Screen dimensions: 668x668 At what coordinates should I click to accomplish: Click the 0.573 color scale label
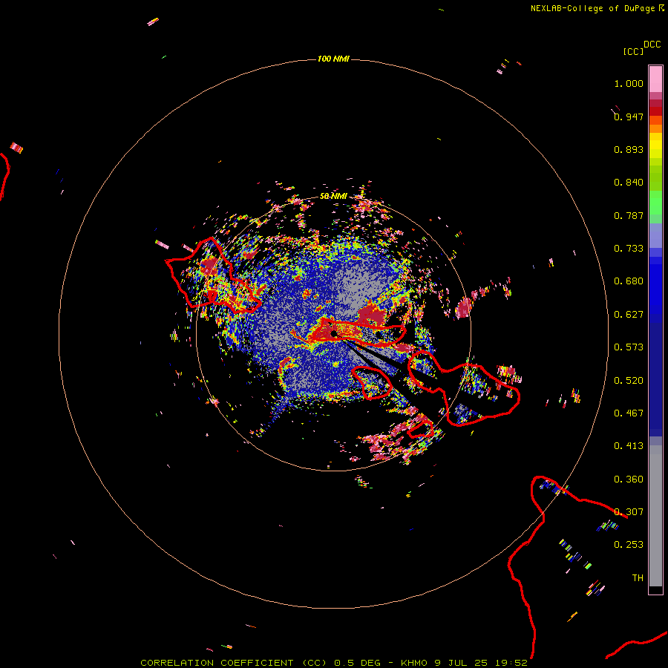pos(629,347)
